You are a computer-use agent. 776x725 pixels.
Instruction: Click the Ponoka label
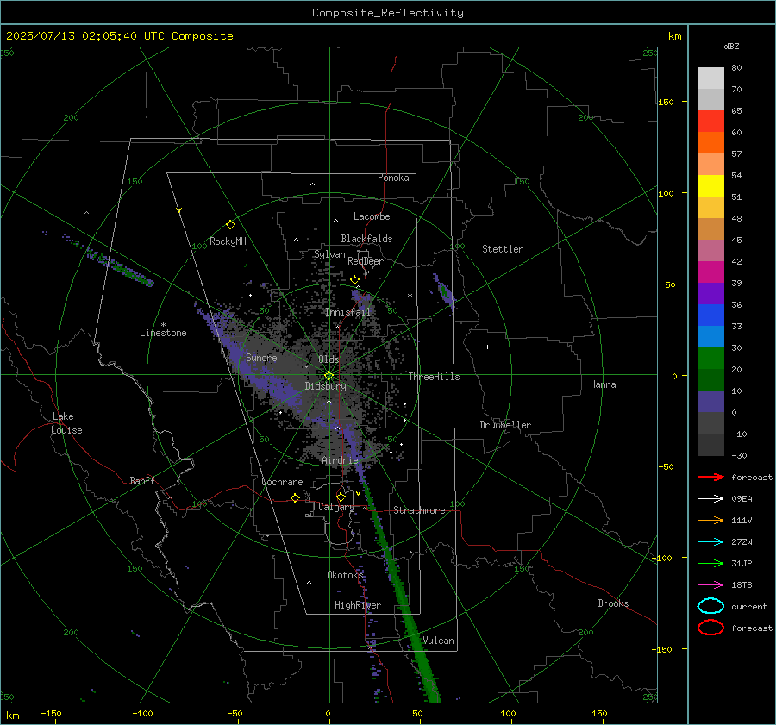393,178
